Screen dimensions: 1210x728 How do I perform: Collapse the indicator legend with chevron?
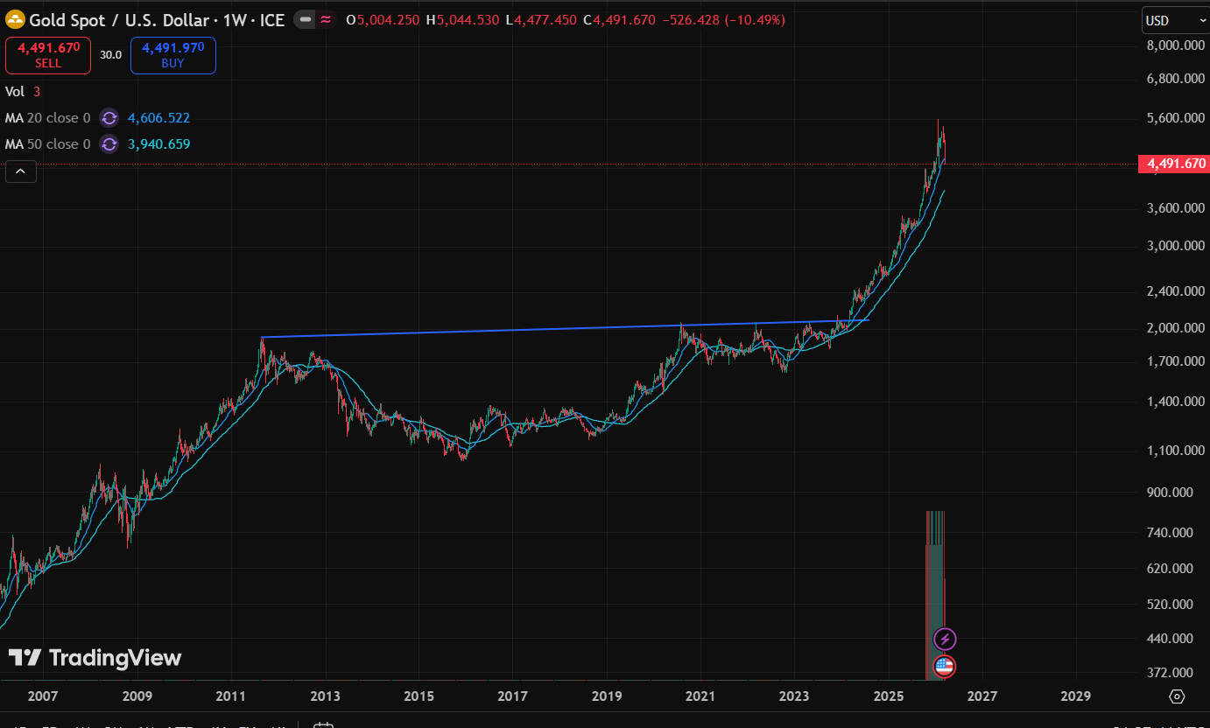(21, 171)
